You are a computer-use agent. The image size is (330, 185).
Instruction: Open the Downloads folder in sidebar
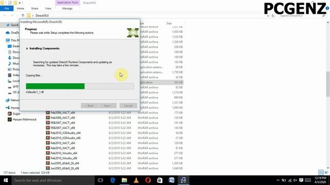14,58
